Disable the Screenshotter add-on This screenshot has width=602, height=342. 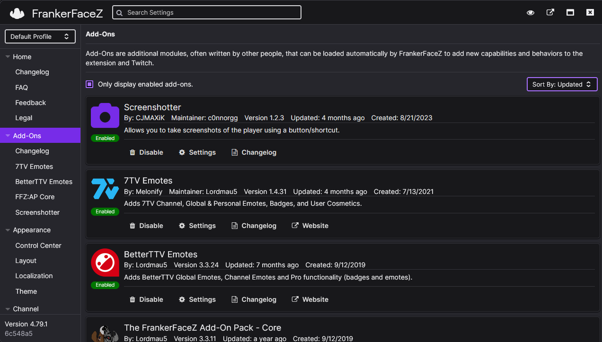(146, 152)
